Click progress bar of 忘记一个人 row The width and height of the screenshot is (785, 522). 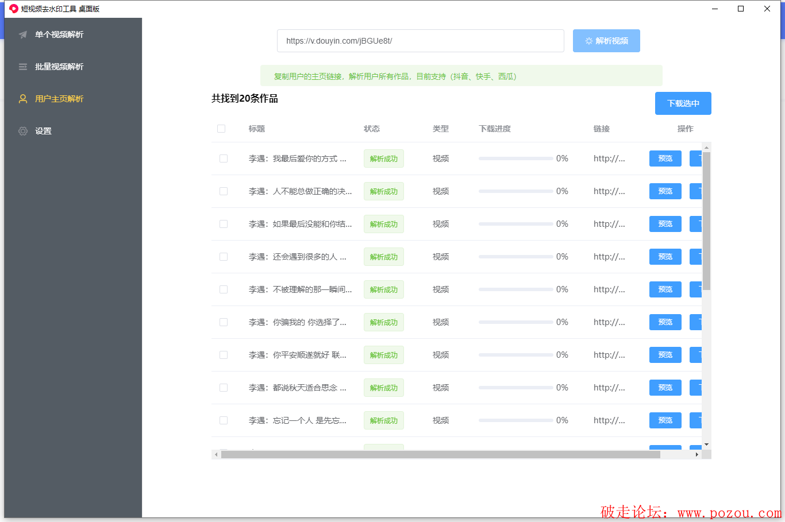click(516, 420)
